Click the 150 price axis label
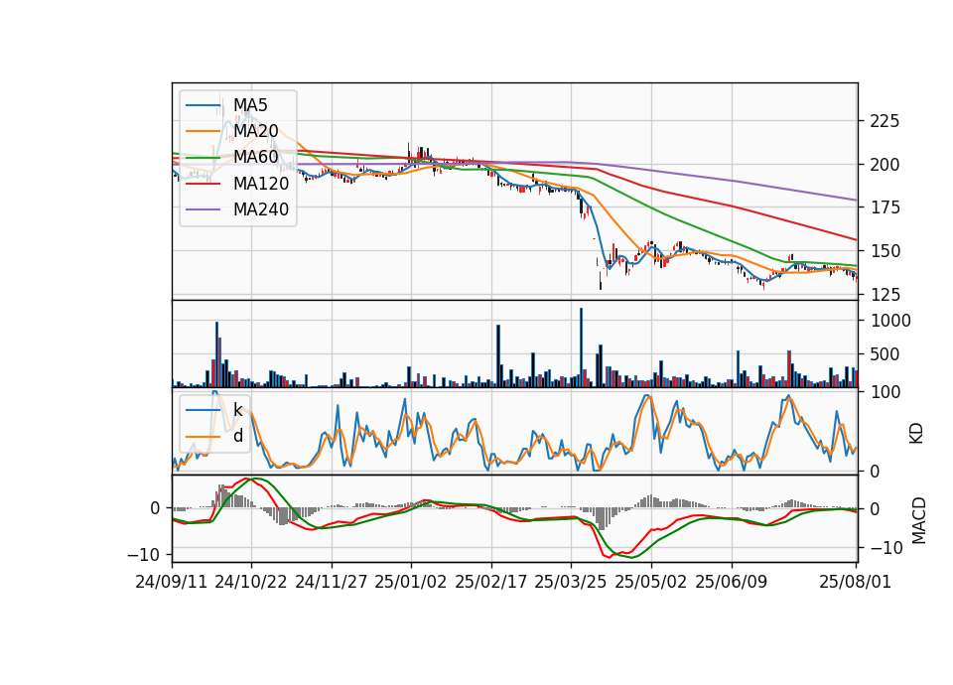Viewport: 953px width, 685px height. 885,250
